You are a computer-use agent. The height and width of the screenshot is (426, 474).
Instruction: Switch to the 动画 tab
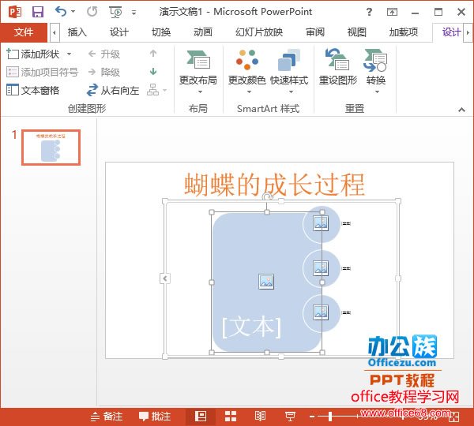pos(203,32)
